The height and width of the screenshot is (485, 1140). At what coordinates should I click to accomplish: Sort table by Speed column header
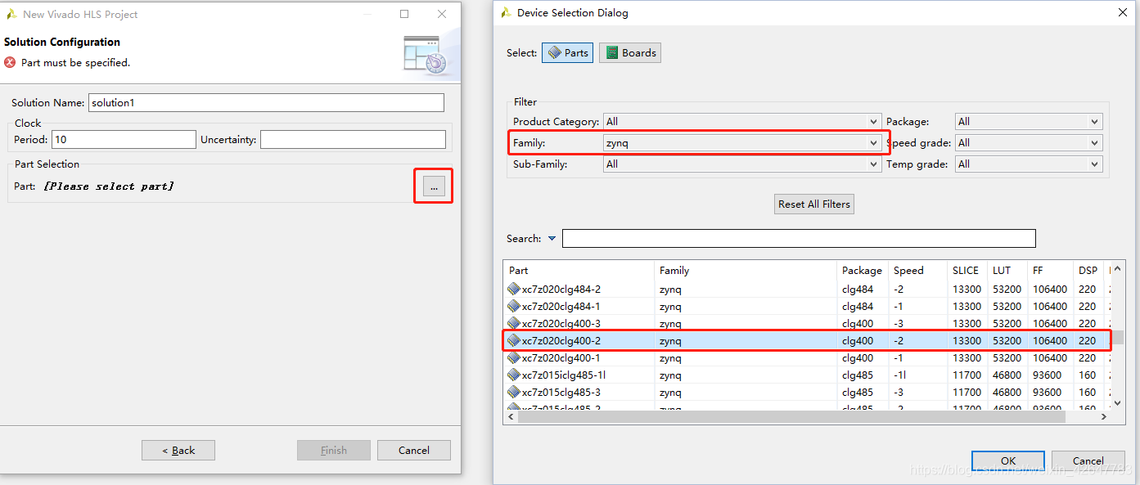(918, 270)
